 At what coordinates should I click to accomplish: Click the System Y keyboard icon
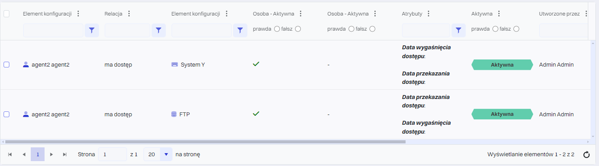point(174,64)
